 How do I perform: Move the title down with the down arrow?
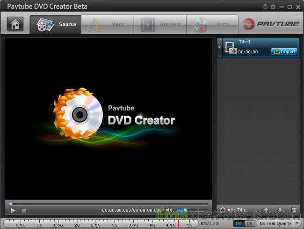(x=280, y=210)
